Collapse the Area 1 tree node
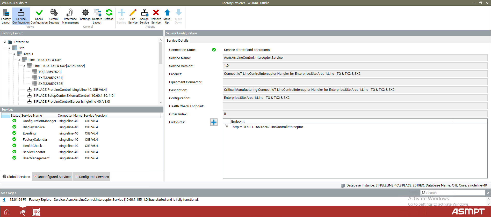The image size is (491, 217). click(x=15, y=54)
